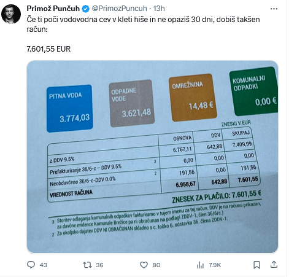This screenshot has width=297, height=277.
Task: Open the Primož Punčuh display name link
Action: [x=53, y=9]
